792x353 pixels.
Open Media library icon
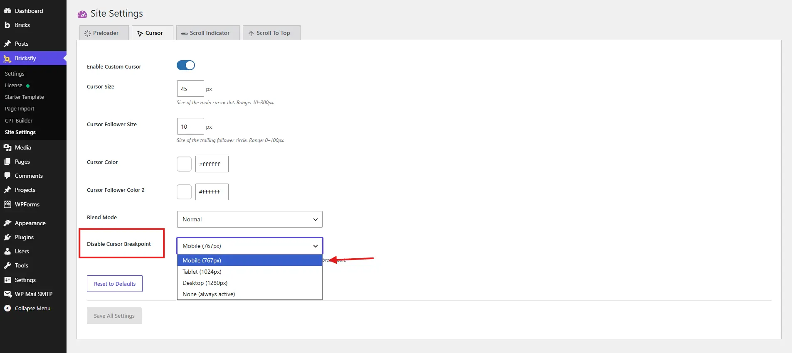point(7,147)
